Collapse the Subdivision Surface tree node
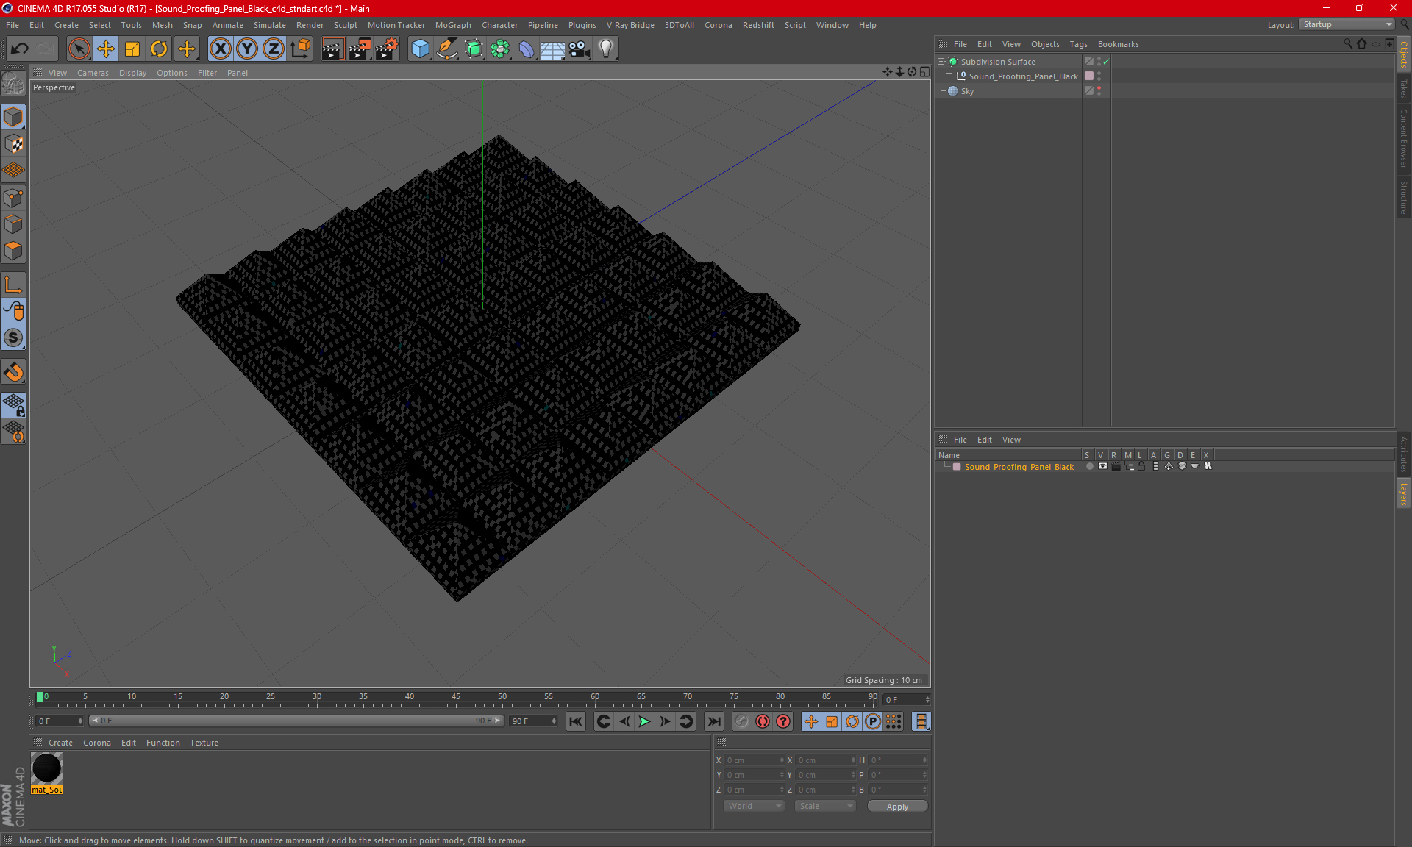The image size is (1412, 847). point(941,62)
